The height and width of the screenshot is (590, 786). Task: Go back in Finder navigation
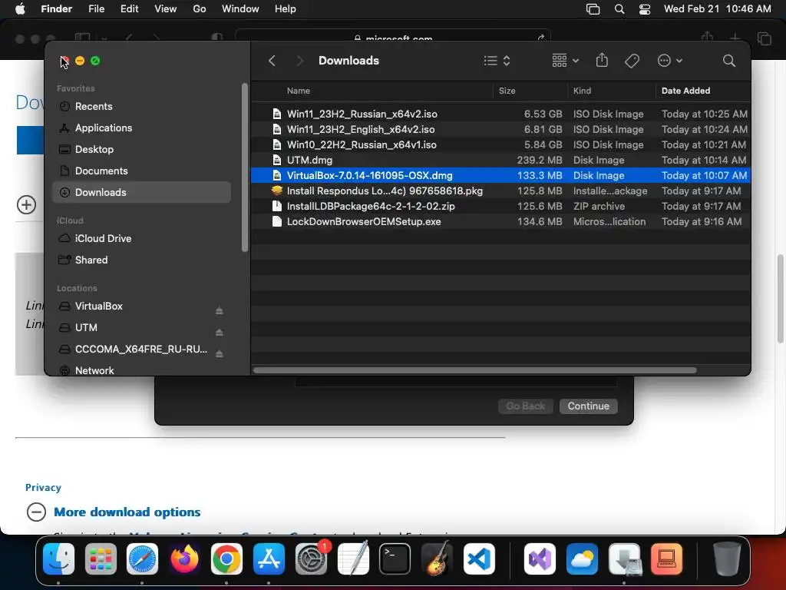pyautogui.click(x=272, y=61)
